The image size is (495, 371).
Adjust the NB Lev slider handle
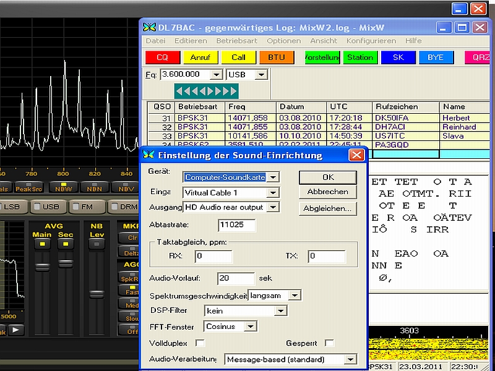(97, 294)
